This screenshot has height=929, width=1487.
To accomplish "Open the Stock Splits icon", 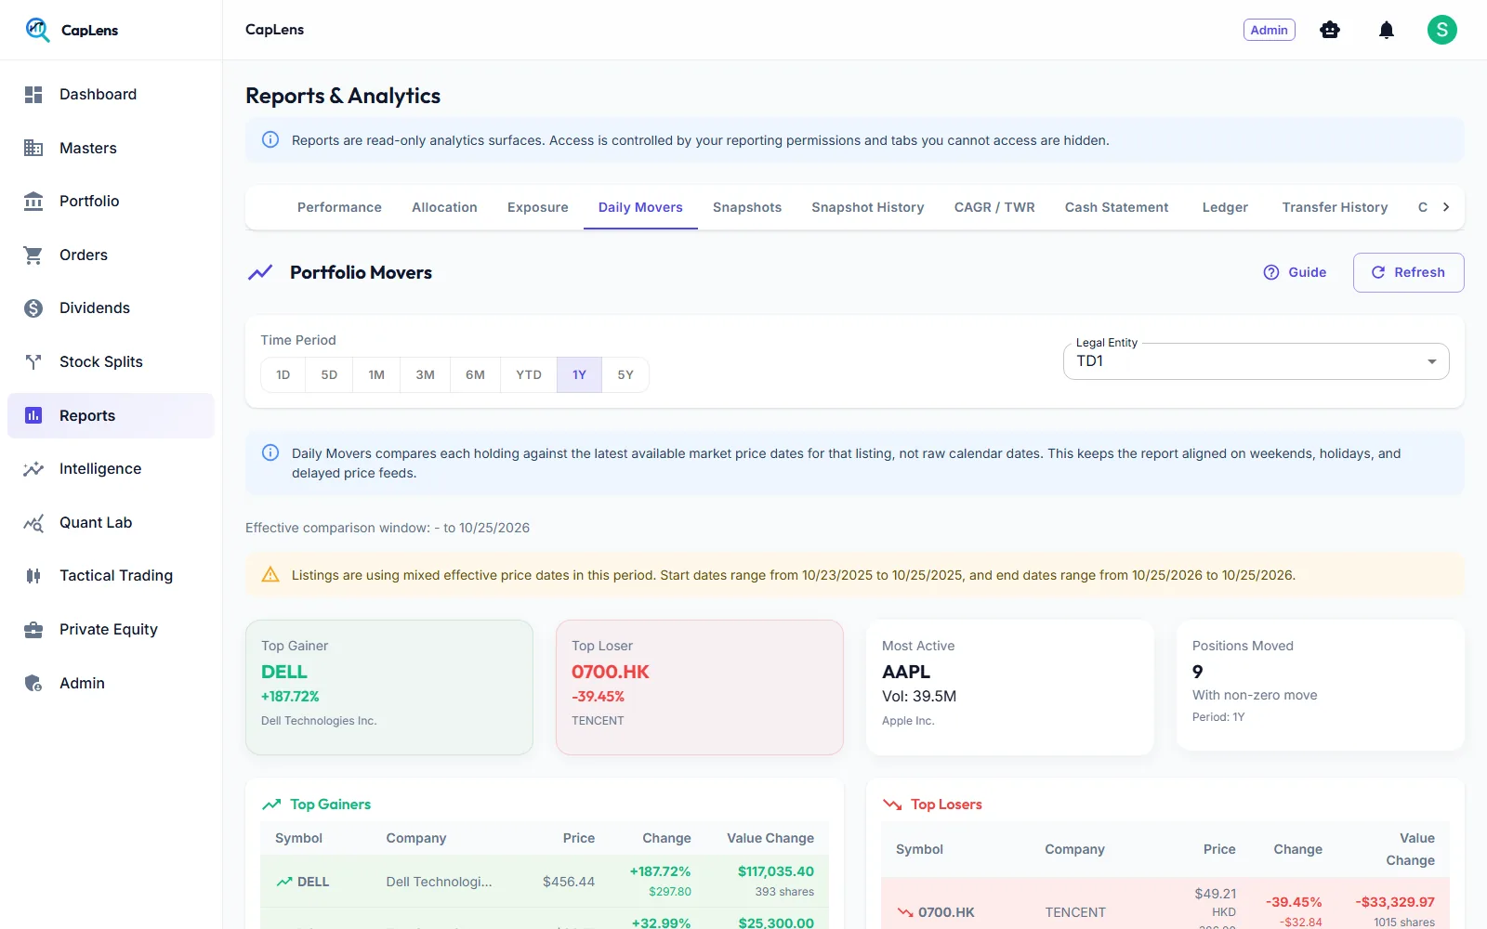I will pyautogui.click(x=33, y=361).
